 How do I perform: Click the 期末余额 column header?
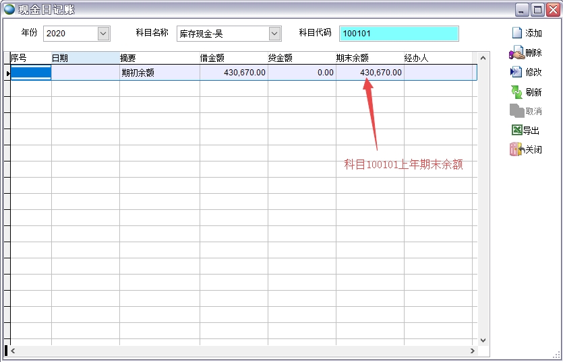(x=369, y=58)
